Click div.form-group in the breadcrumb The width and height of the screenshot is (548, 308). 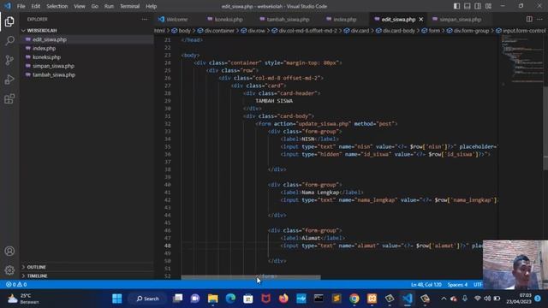click(x=468, y=31)
